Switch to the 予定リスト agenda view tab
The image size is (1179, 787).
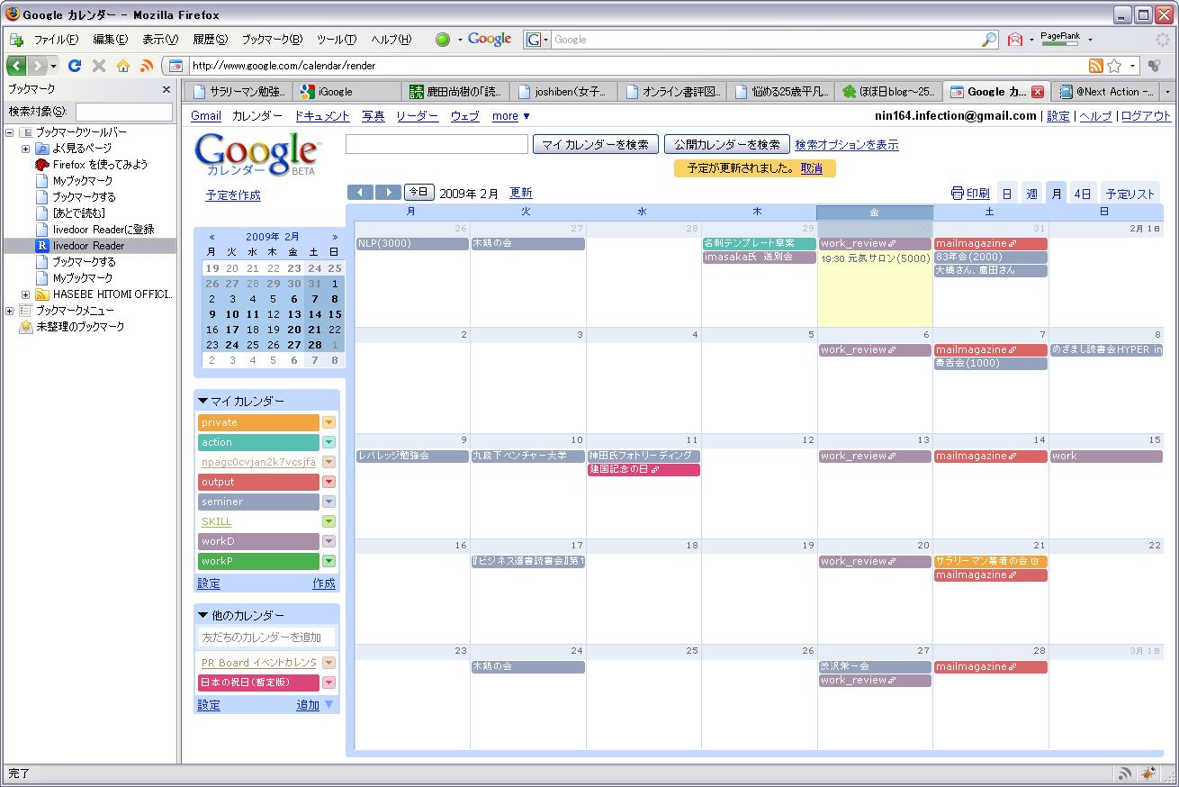[x=1129, y=194]
